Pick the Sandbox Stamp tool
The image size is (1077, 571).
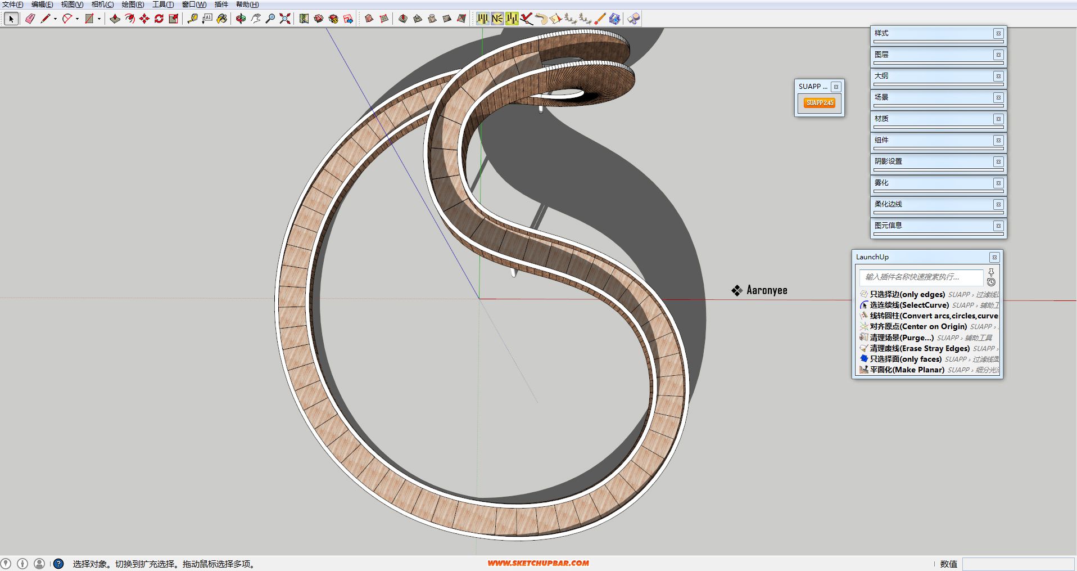[417, 19]
